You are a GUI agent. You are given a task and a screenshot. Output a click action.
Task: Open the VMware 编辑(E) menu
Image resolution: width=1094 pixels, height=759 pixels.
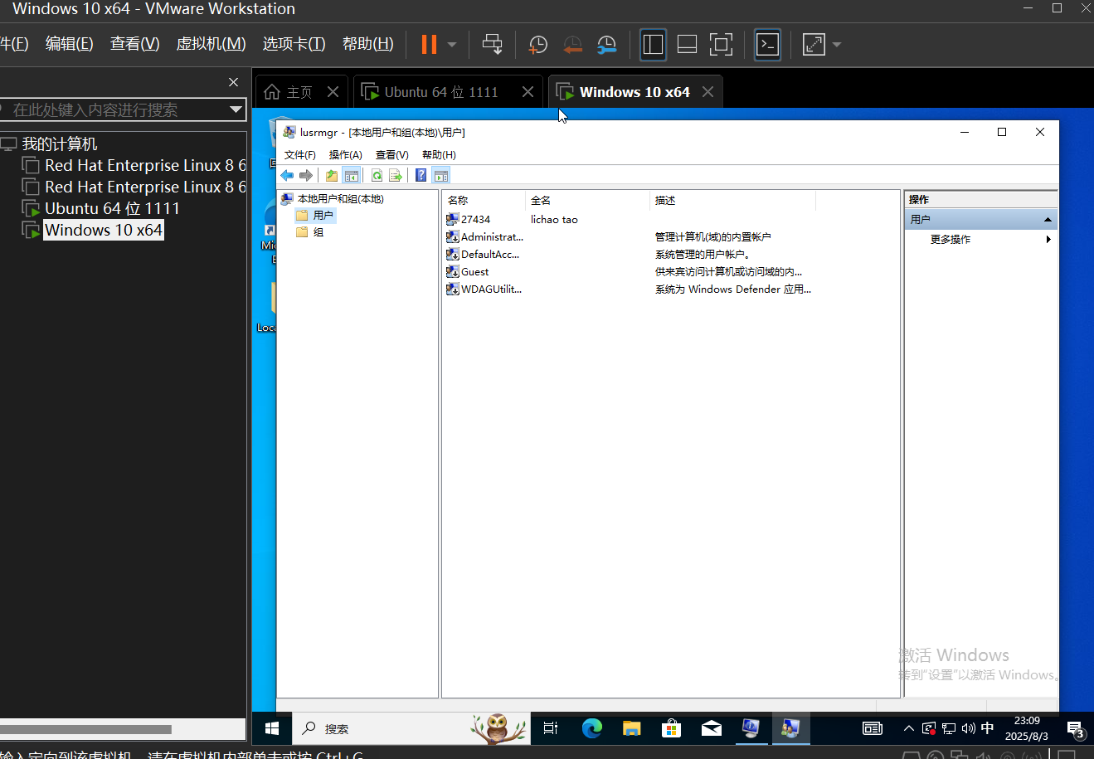[69, 44]
